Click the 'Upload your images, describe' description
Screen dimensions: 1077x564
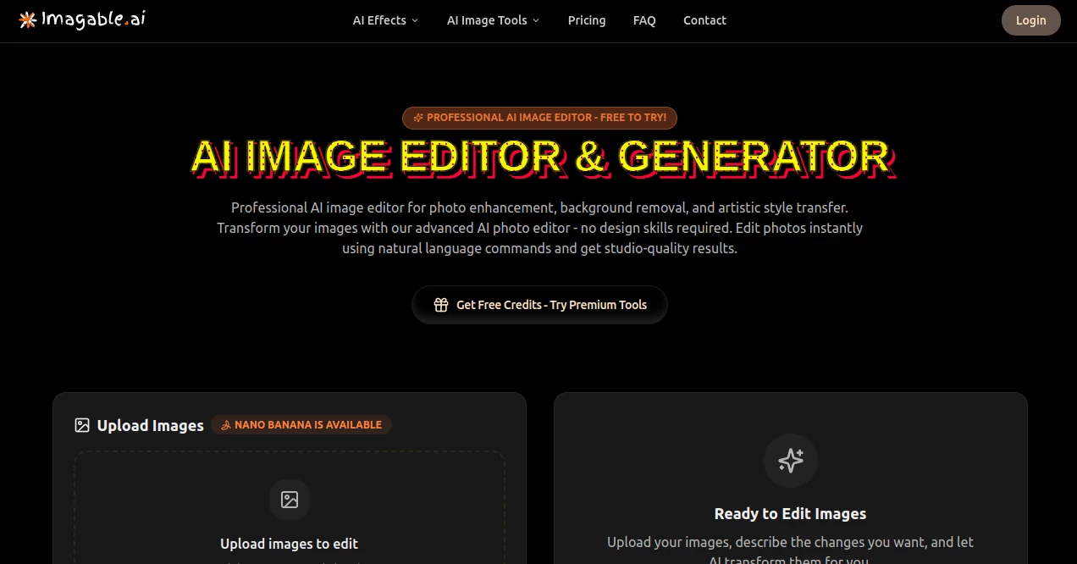(791, 550)
